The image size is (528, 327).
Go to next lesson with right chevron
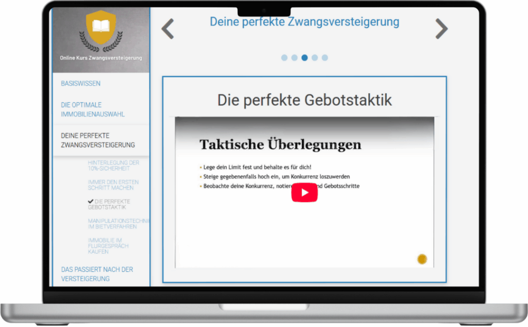coord(441,29)
